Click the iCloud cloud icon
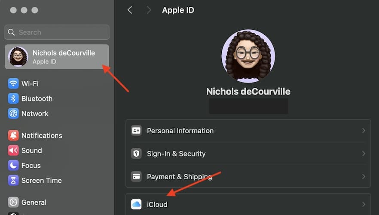 pos(136,205)
